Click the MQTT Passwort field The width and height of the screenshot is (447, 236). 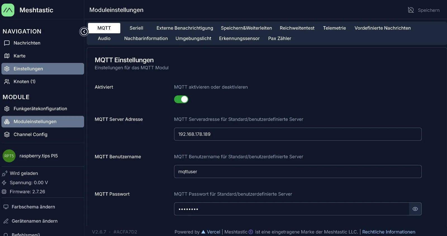292,209
